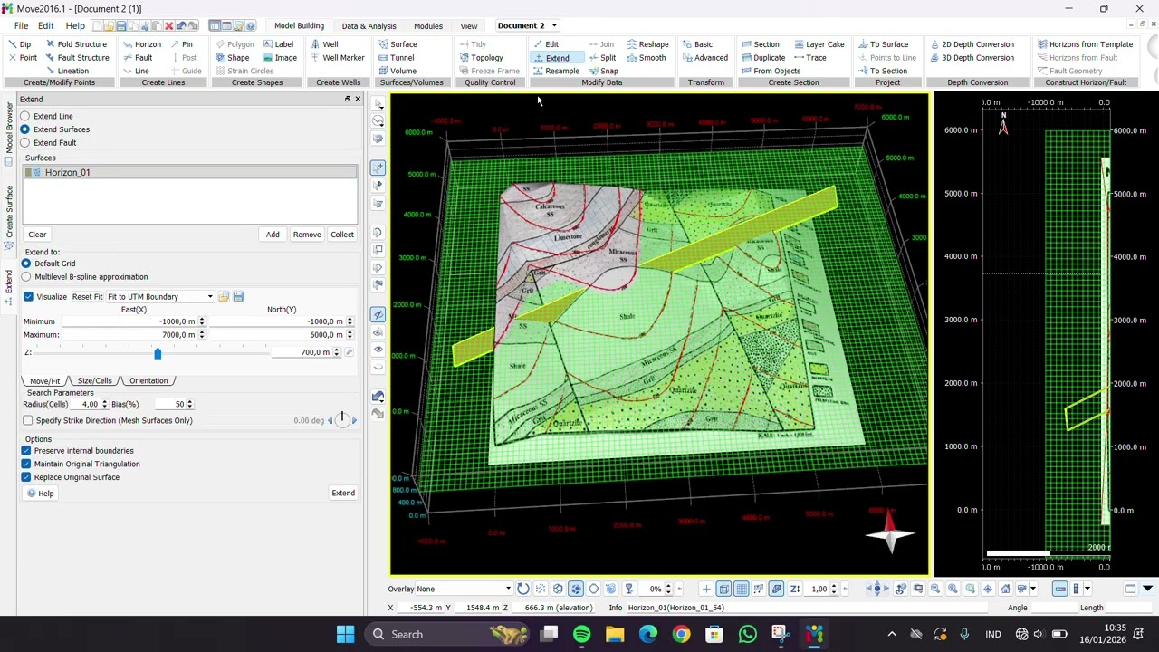Click the Collect button
1159x652 pixels.
pos(342,235)
